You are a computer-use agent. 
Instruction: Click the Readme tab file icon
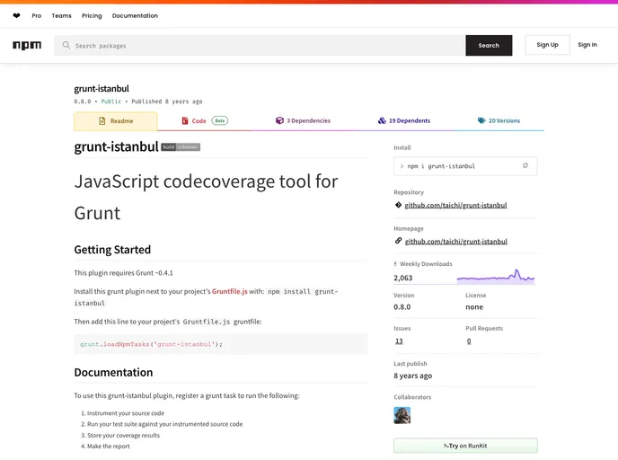pos(102,121)
